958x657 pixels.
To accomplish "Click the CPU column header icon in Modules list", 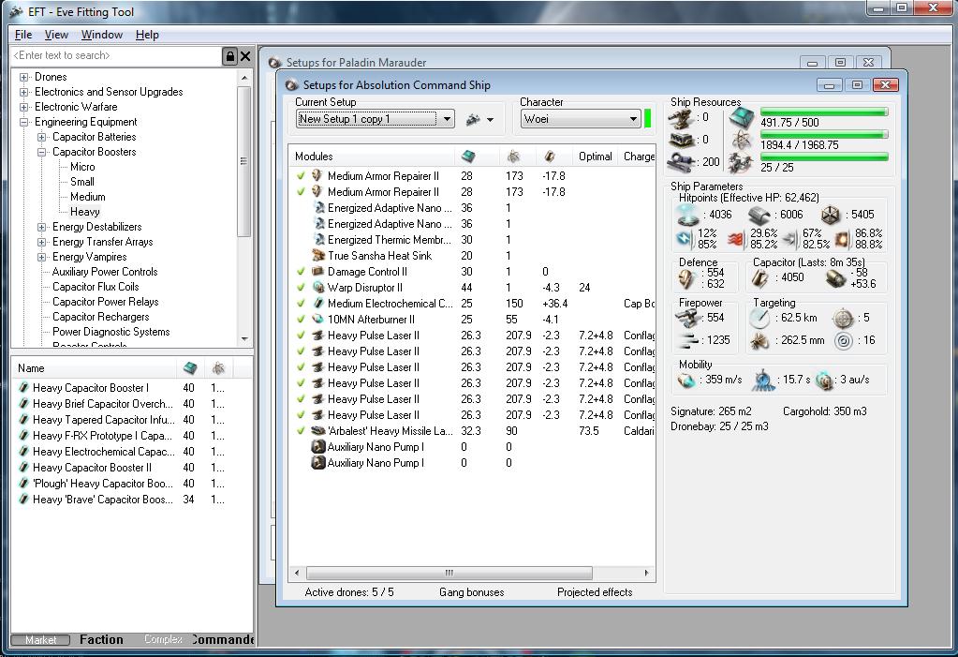I will point(468,157).
